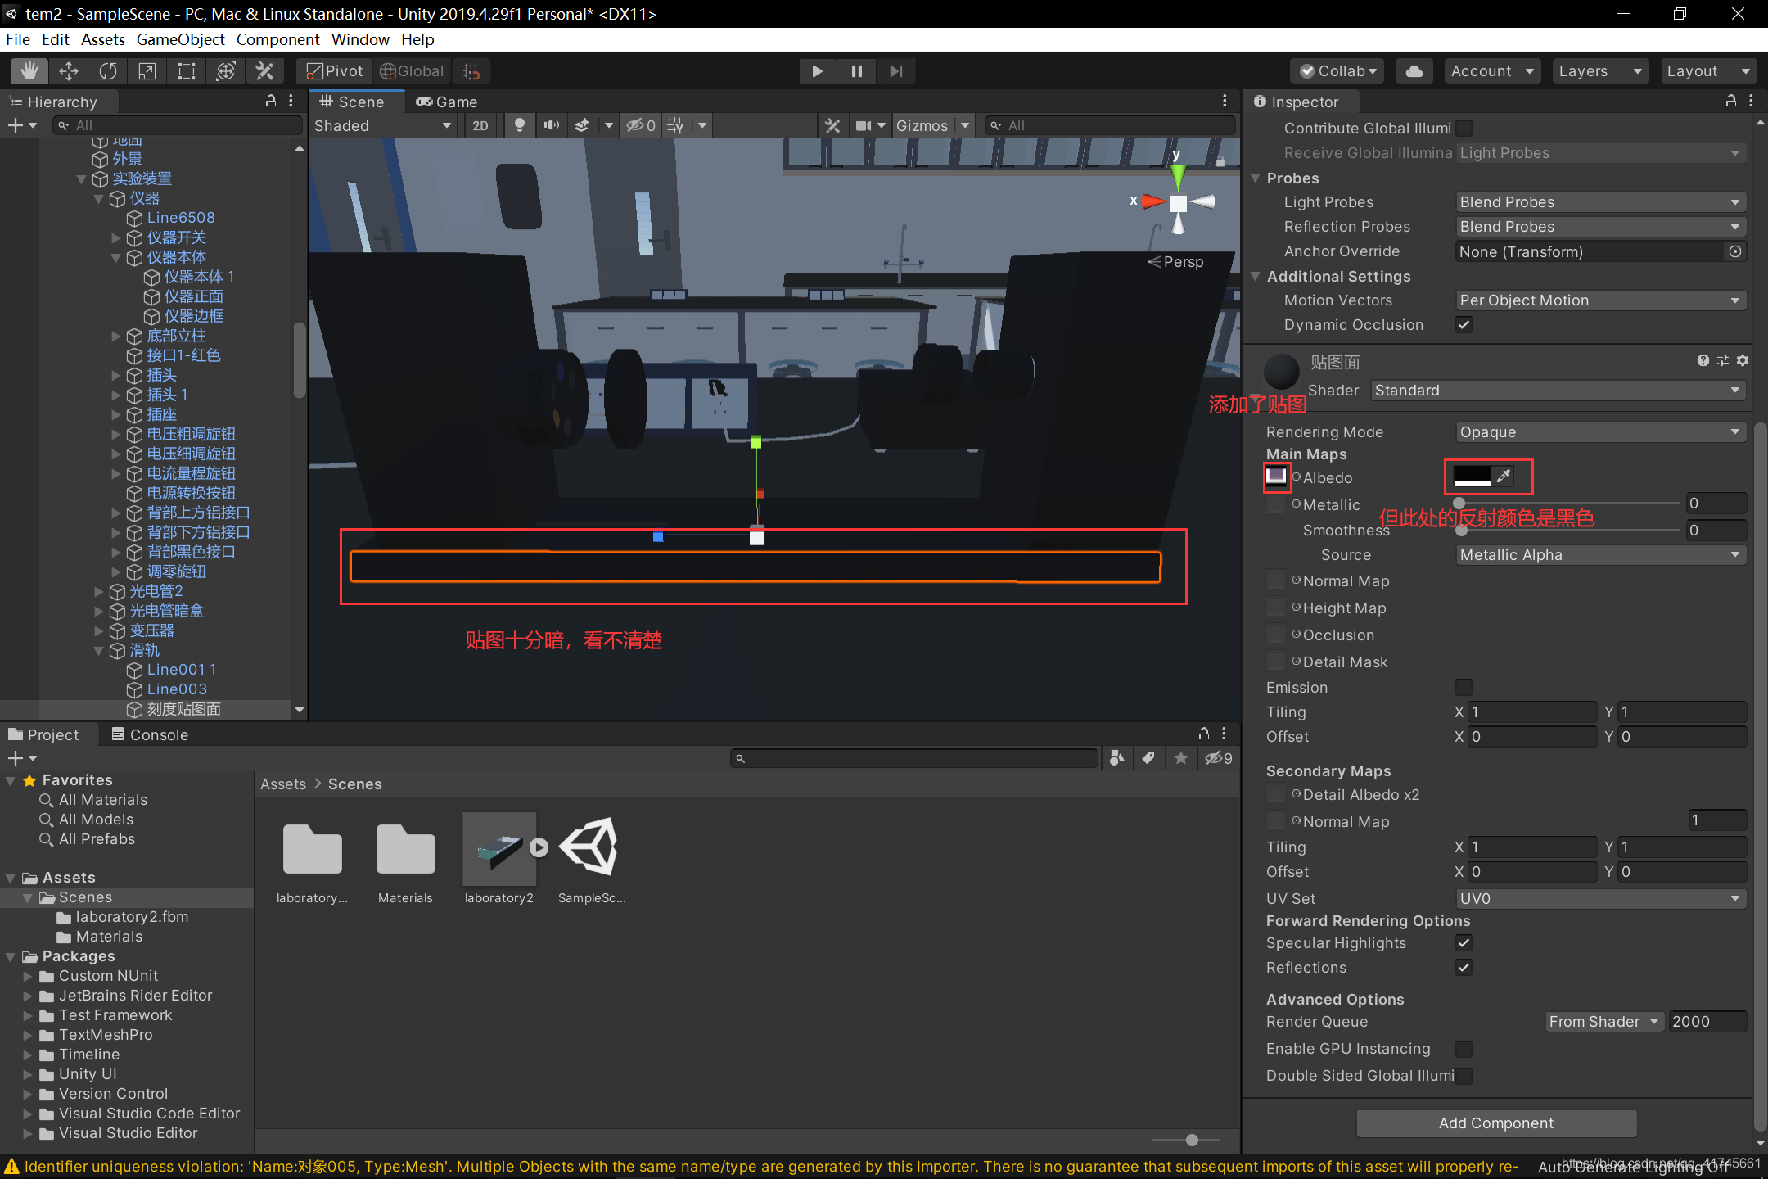Switch to the Console tab

point(150,734)
